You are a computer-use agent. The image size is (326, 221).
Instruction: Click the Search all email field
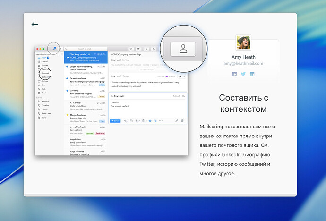(x=86, y=49)
